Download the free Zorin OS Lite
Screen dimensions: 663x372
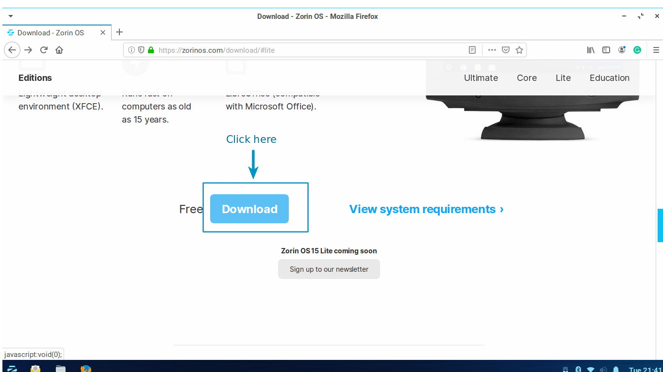click(x=249, y=209)
